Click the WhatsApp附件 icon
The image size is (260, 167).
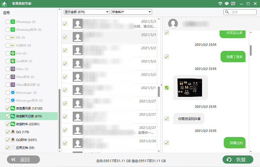[x=13, y=29]
